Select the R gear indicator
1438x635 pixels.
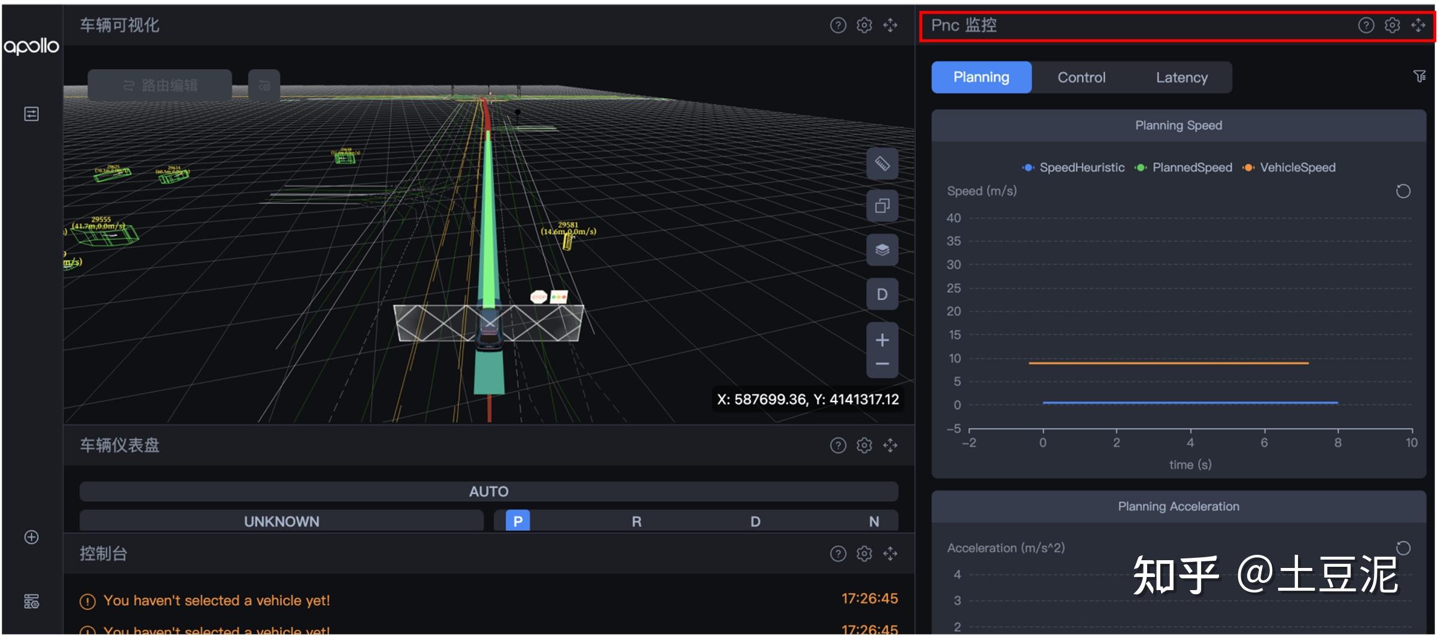point(636,521)
